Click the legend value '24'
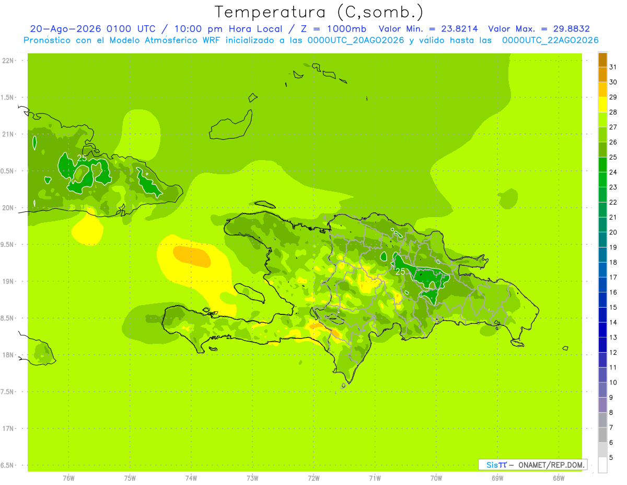This screenshot has height=485, width=627. click(x=613, y=172)
